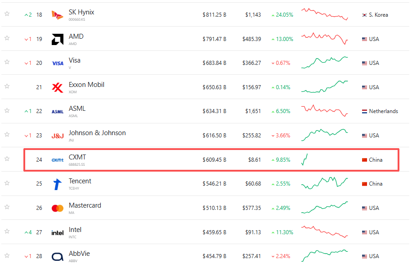
Task: View the Tencent sparkline chart
Action: (324, 183)
